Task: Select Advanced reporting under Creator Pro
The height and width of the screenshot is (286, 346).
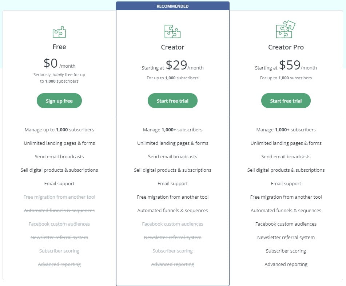Action: point(286,264)
